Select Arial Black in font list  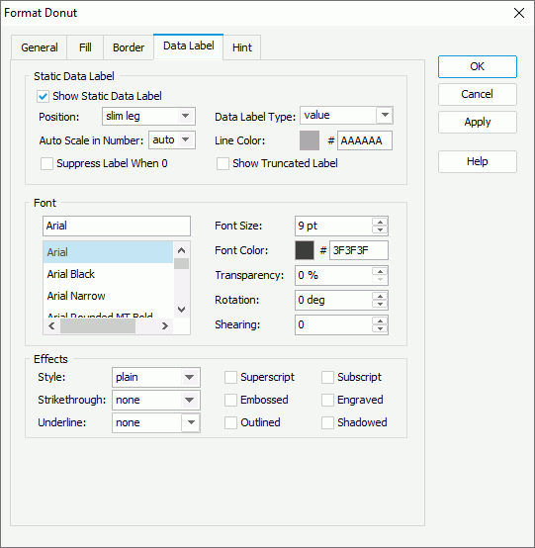108,274
